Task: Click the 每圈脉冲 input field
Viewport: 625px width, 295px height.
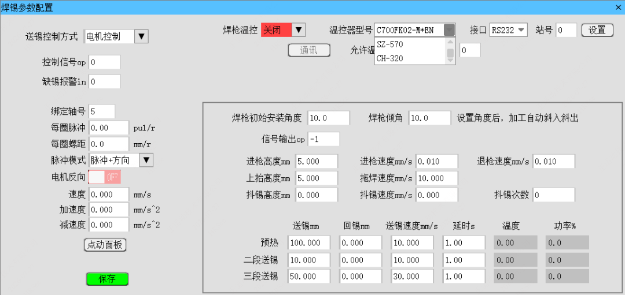Action: point(109,128)
